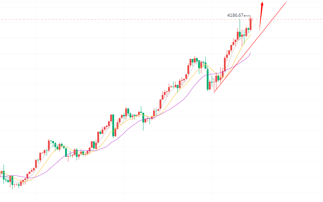Click the right end of the yellow moving average
This screenshot has height=202, width=323.
[x=250, y=34]
